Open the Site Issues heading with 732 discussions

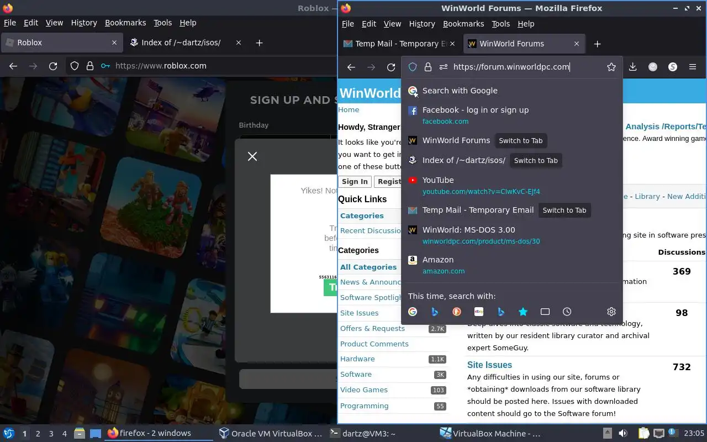(489, 365)
